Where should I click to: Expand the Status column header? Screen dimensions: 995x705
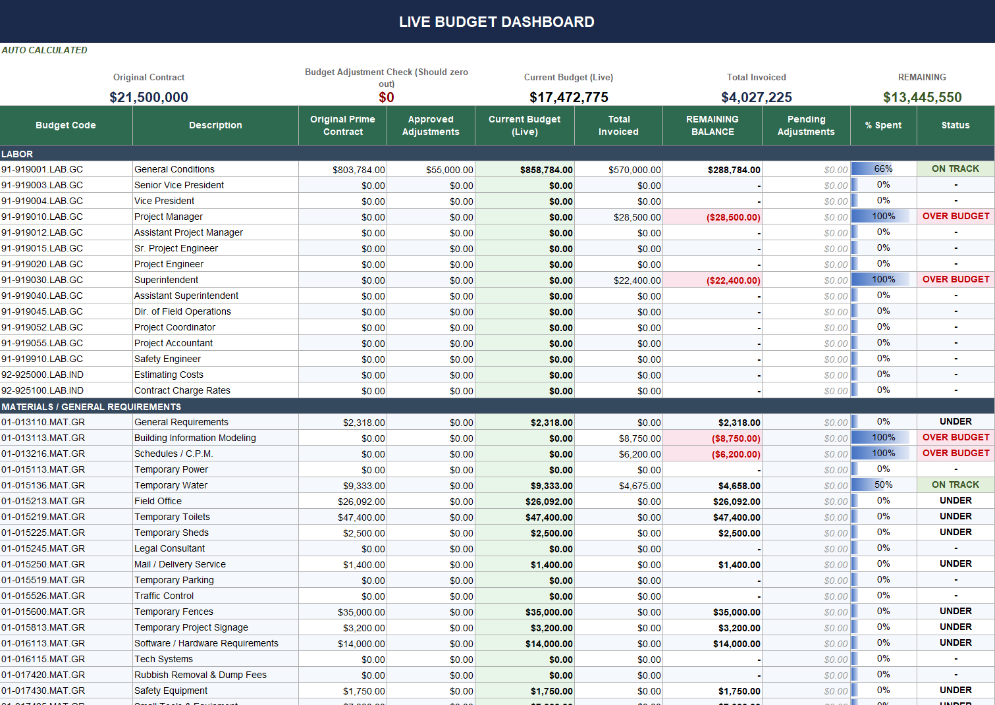click(x=955, y=125)
